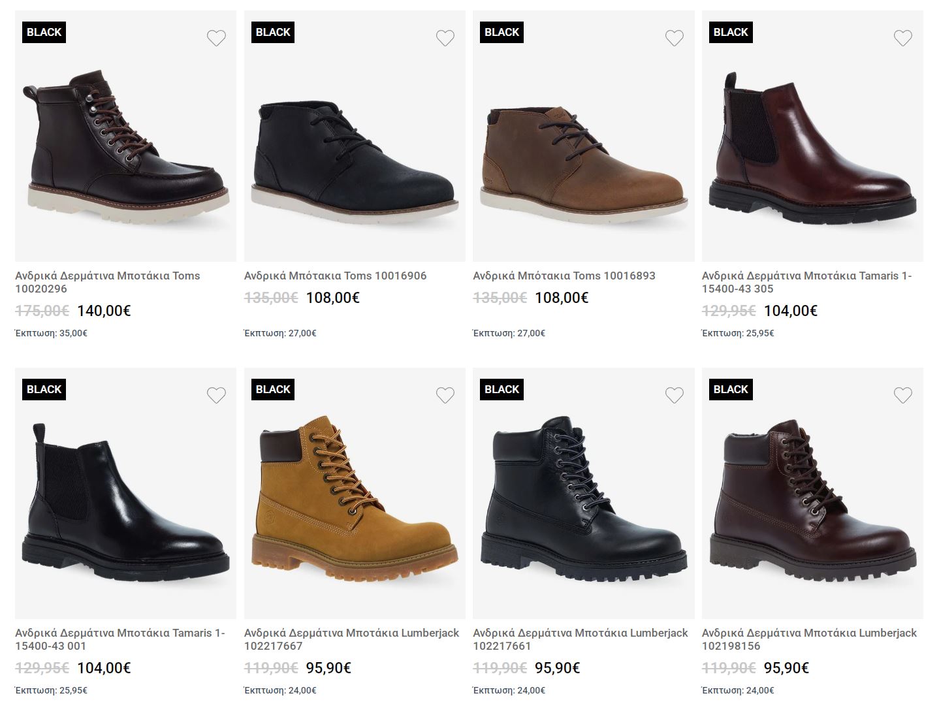939x702 pixels.
Task: Open the Tamaris 1-15400-43 305 product title
Action: (x=806, y=282)
